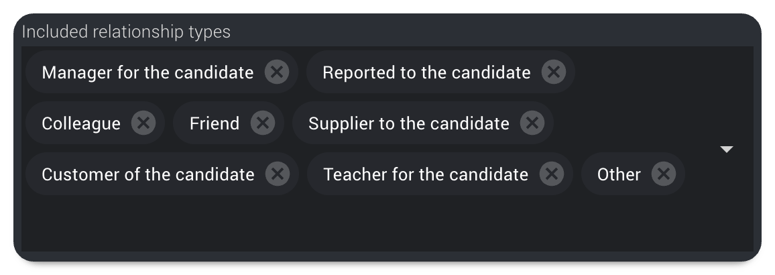Open the relationship types dropdown arrow

727,150
